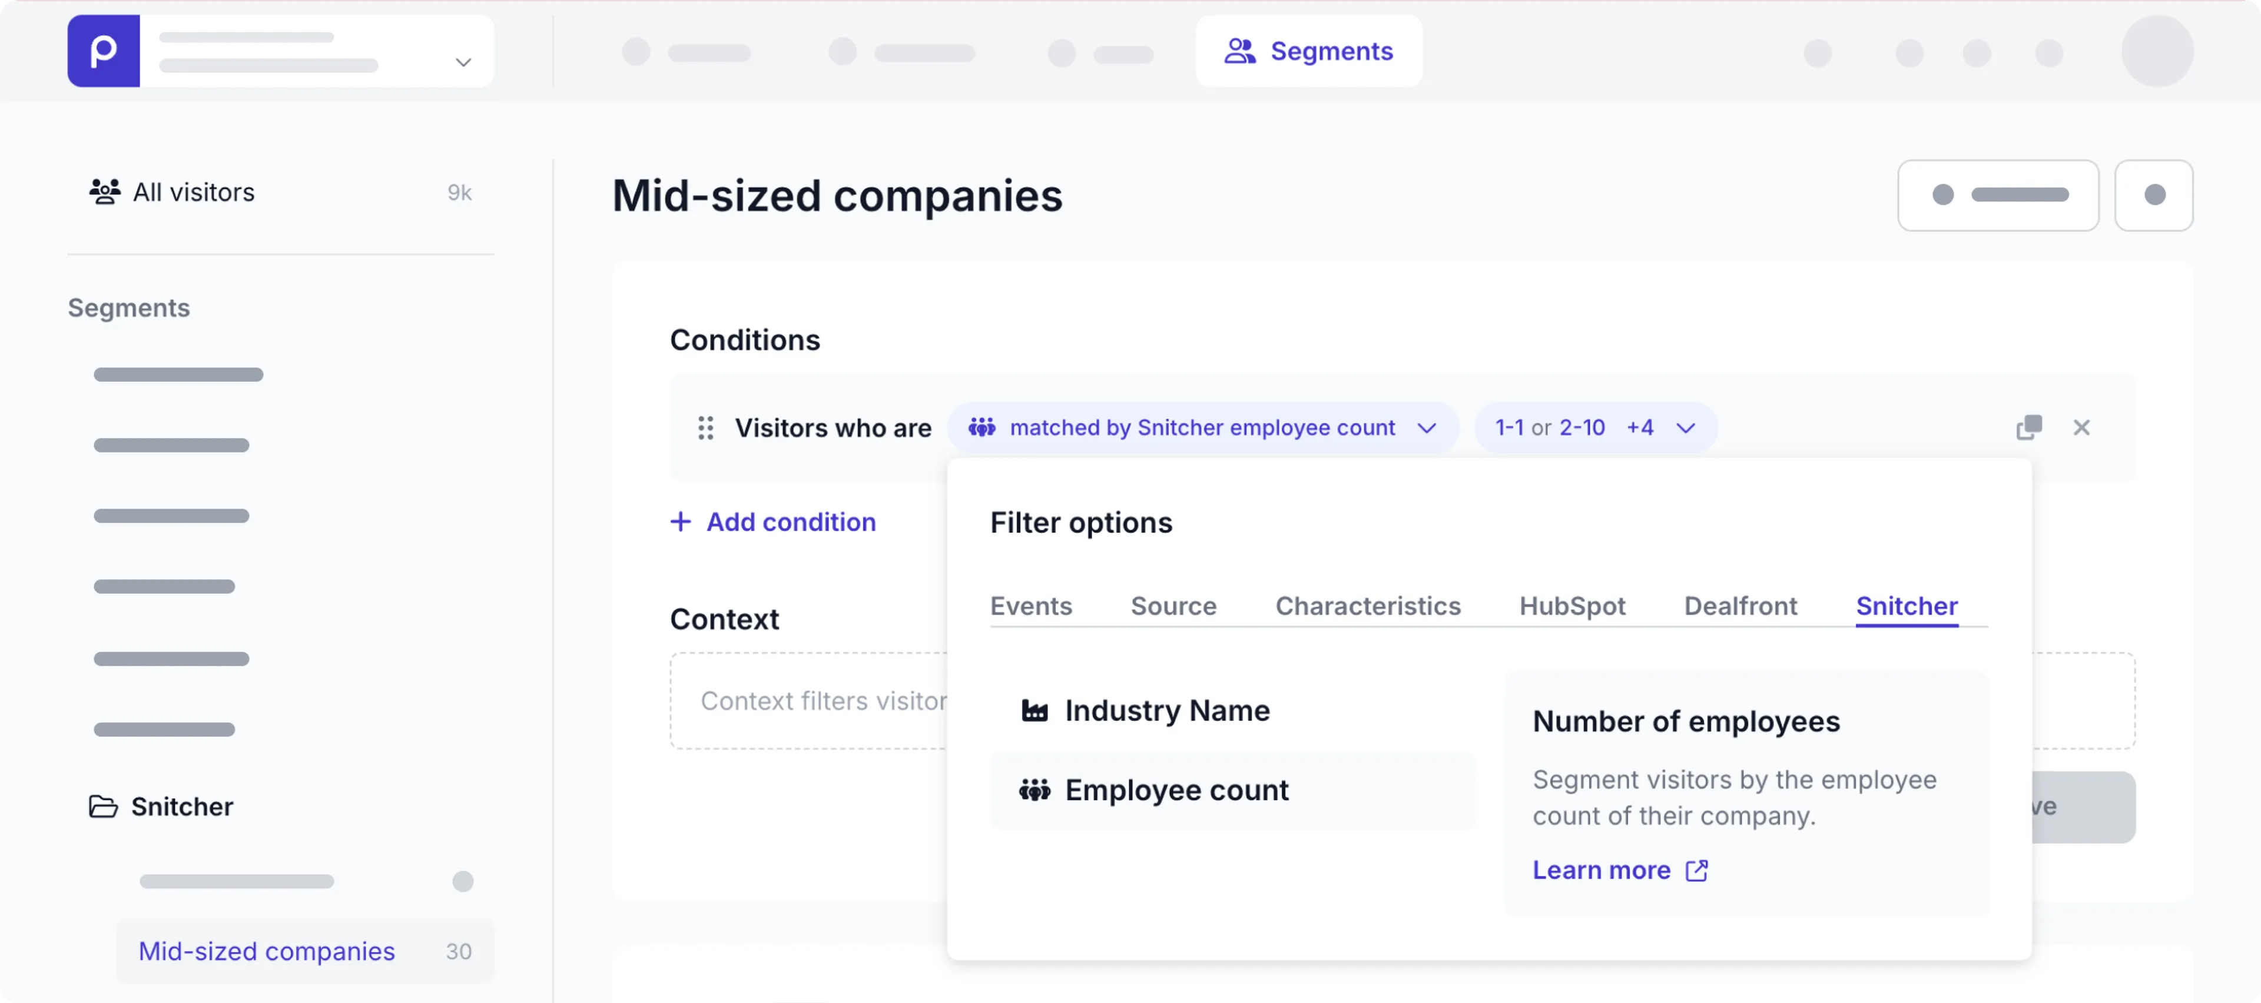Click the drag handle on the condition row
Image resolution: width=2261 pixels, height=1003 pixels.
pos(705,429)
